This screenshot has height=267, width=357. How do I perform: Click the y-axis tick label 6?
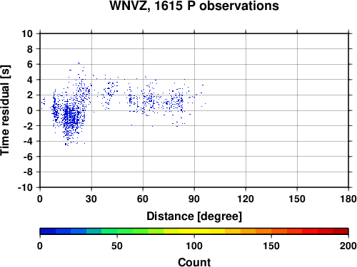[x=30, y=64]
